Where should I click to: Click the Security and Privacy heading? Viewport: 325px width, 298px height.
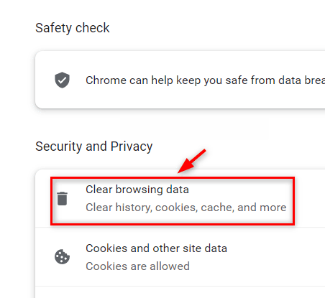click(94, 146)
